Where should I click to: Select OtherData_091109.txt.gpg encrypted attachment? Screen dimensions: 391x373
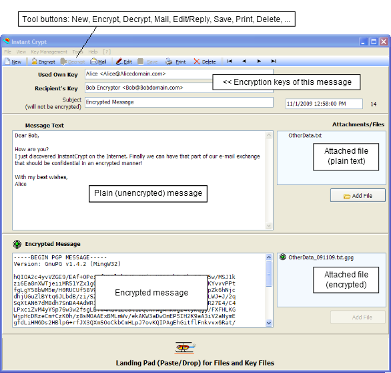pyautogui.click(x=321, y=257)
